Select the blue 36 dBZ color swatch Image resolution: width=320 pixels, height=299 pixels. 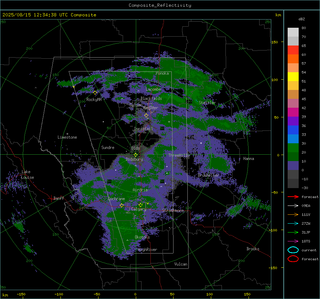click(x=293, y=130)
